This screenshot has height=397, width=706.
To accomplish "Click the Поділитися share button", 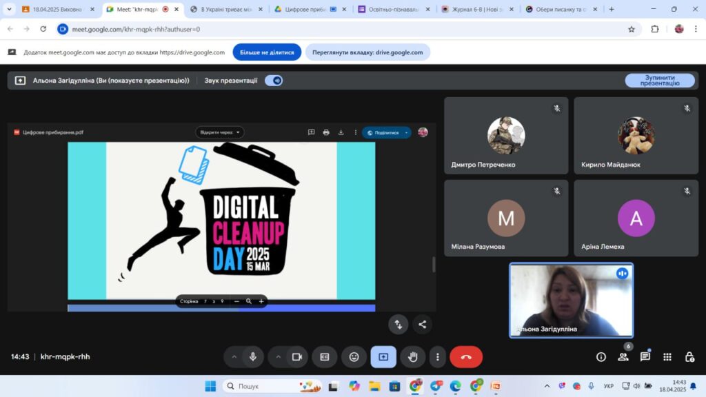I will (383, 132).
